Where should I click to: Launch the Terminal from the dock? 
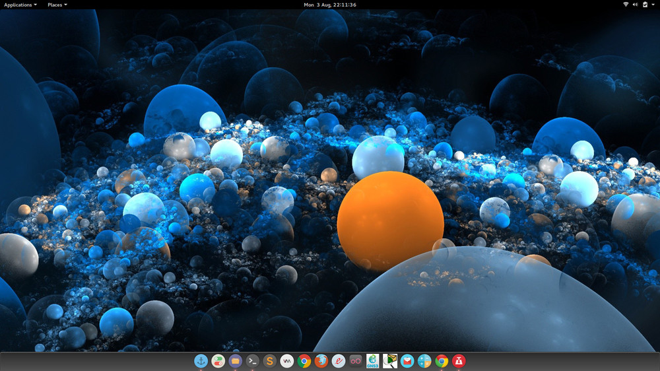point(253,361)
